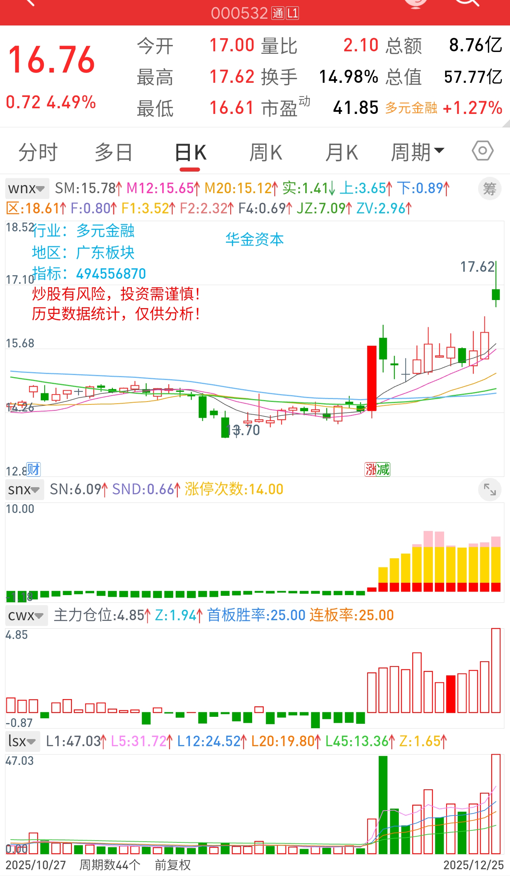This screenshot has height=876, width=510.
Task: Open the lsx indicator dropdown
Action: (23, 741)
